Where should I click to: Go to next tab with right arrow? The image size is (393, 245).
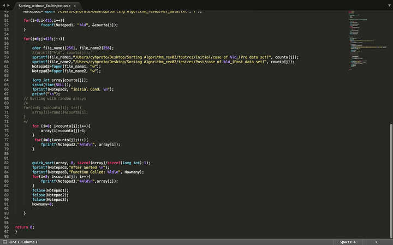(8, 5)
